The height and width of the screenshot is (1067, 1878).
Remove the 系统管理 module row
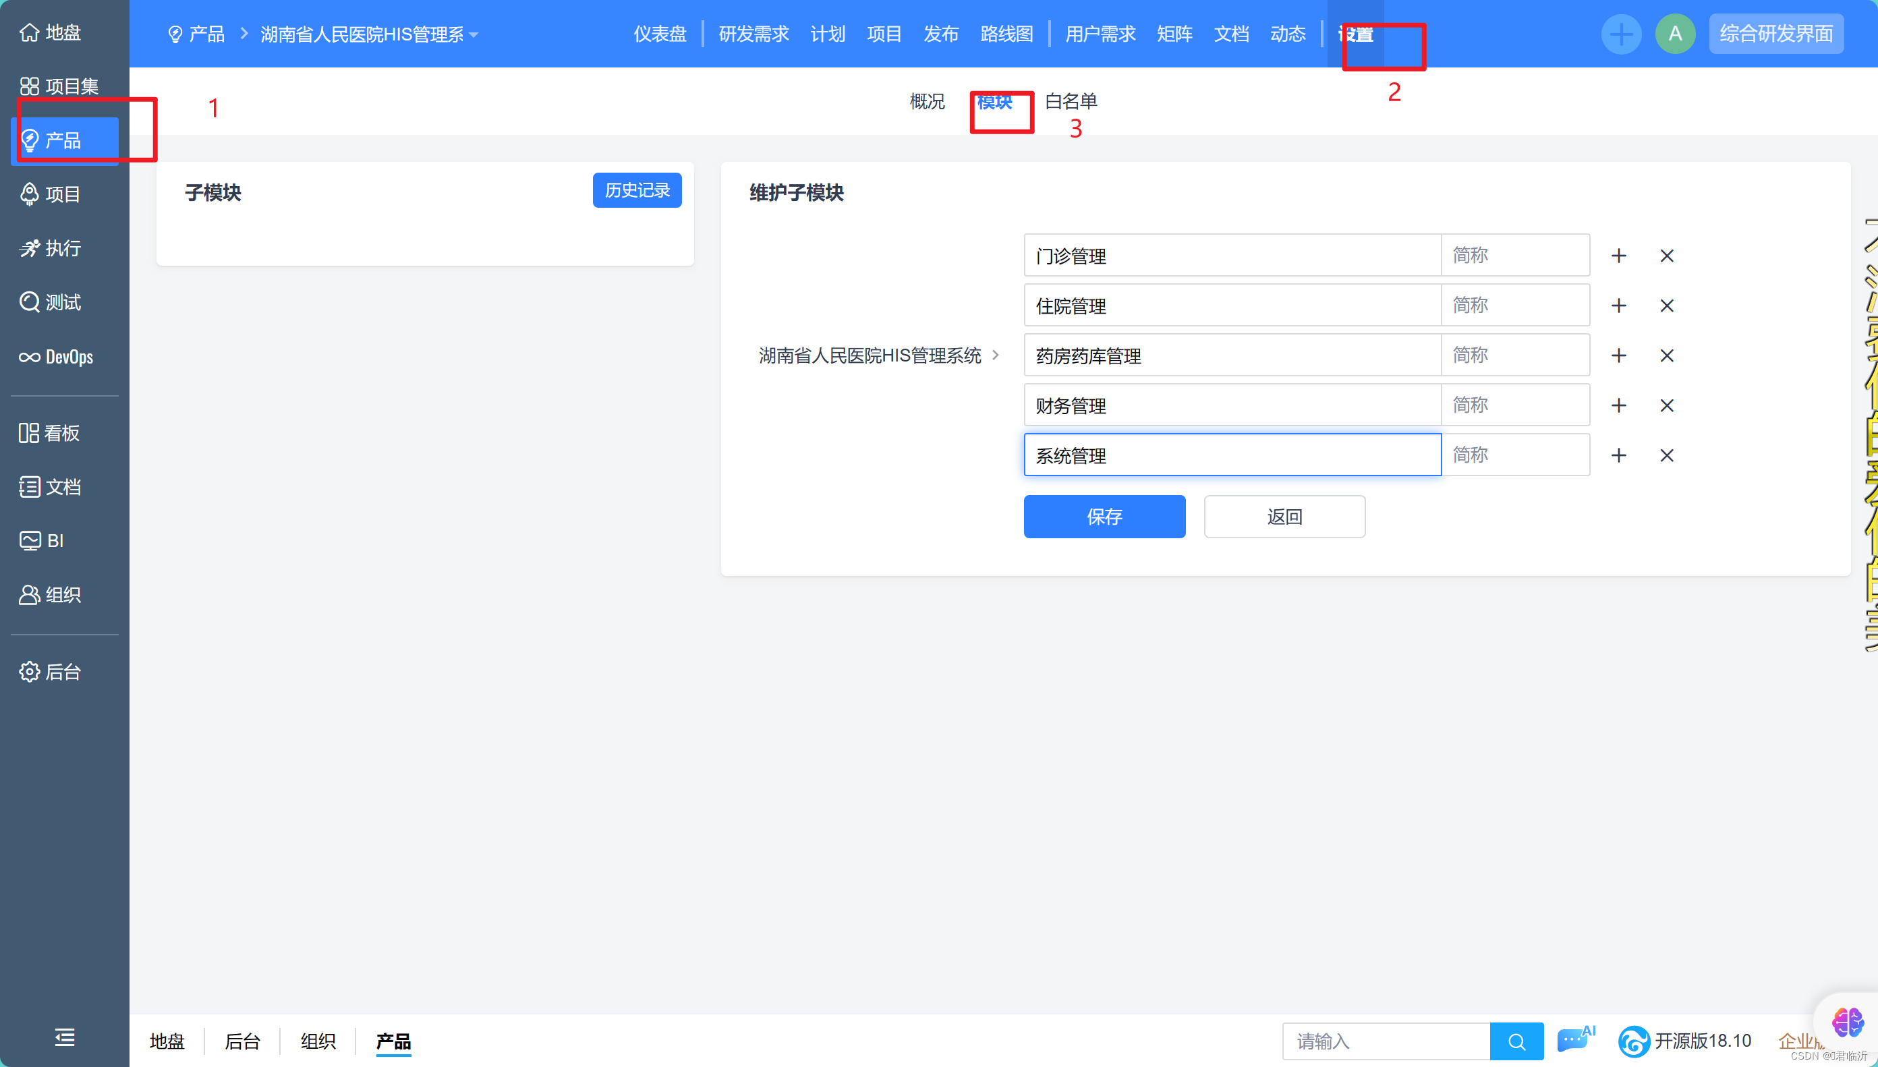tap(1666, 455)
